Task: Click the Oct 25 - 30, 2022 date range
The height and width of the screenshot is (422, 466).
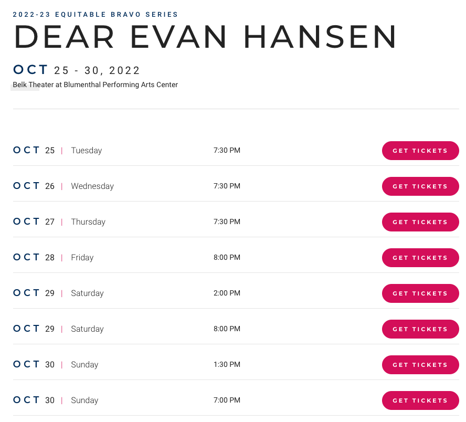Action: (x=77, y=70)
